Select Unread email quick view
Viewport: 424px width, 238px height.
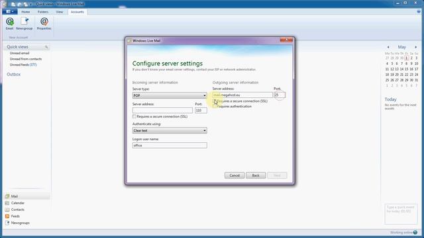pos(19,53)
